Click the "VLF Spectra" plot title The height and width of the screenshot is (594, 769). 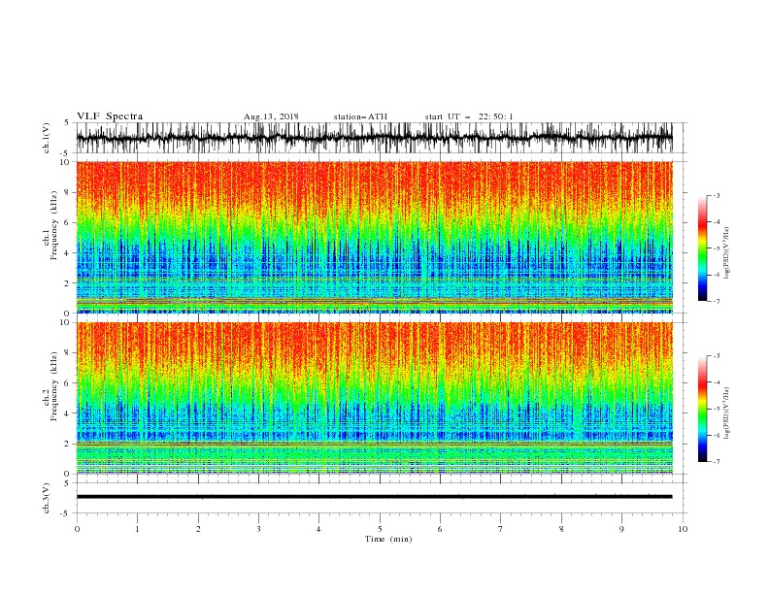[x=110, y=116]
